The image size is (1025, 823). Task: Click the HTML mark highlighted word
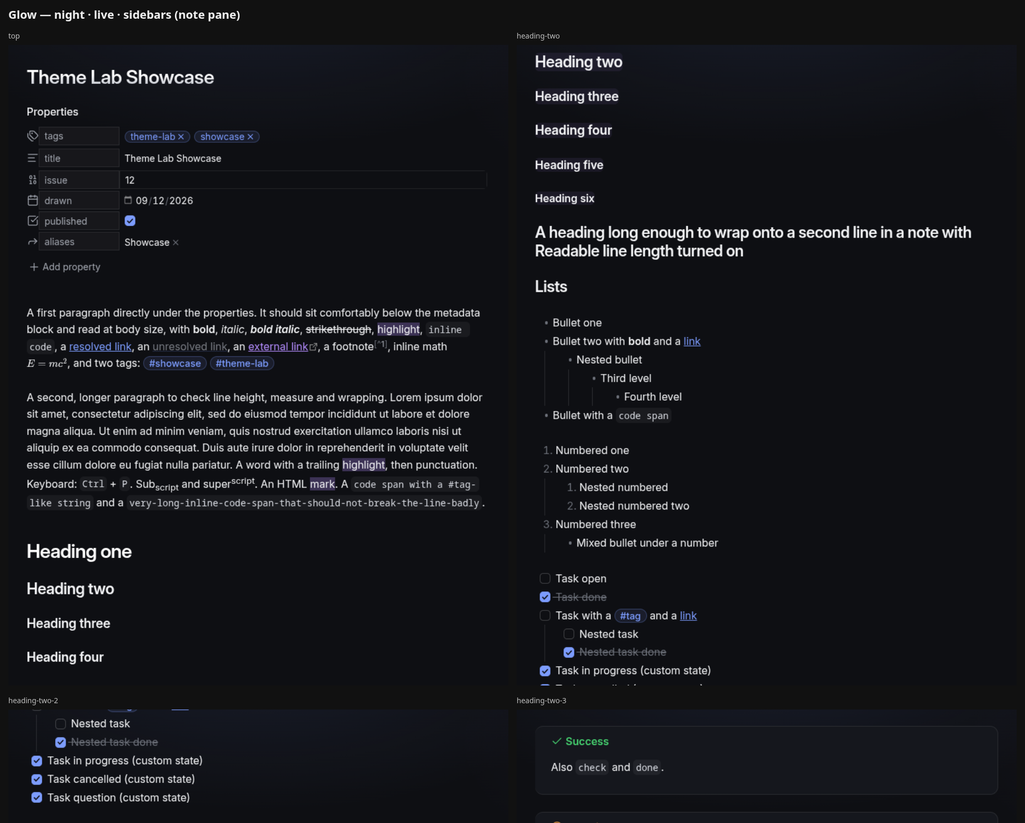click(x=322, y=484)
